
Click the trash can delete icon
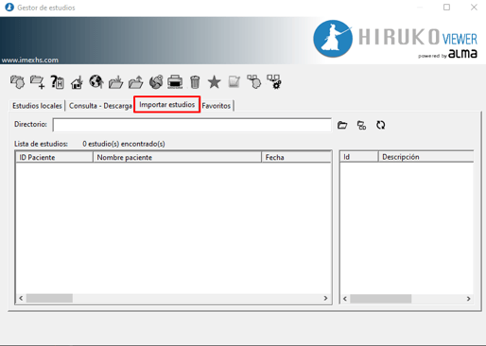coord(195,82)
